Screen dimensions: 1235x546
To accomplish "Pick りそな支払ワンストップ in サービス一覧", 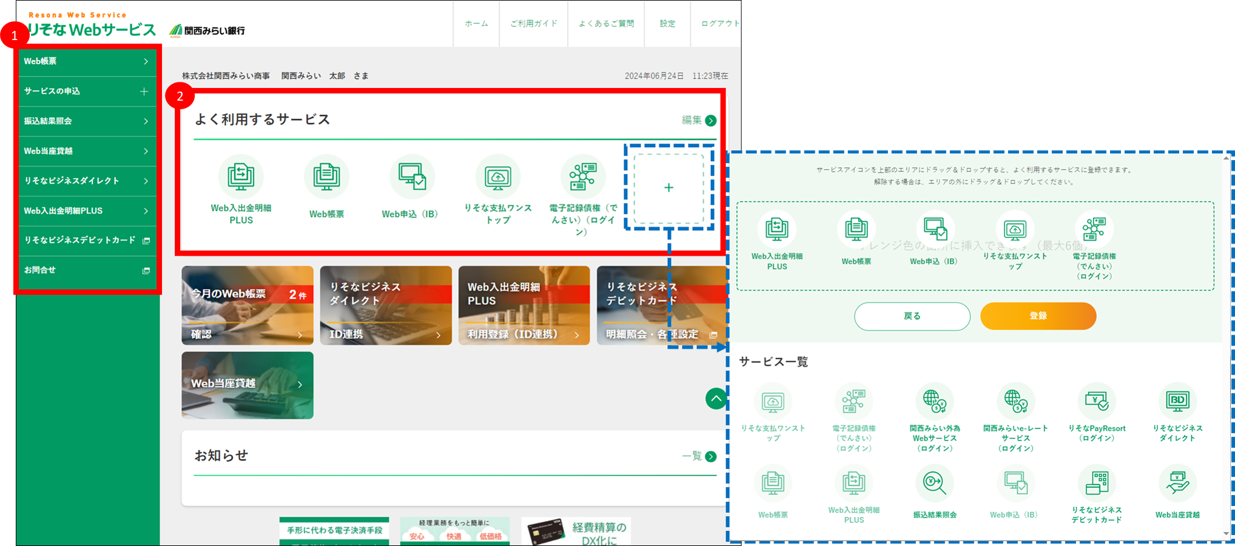I will (x=773, y=402).
